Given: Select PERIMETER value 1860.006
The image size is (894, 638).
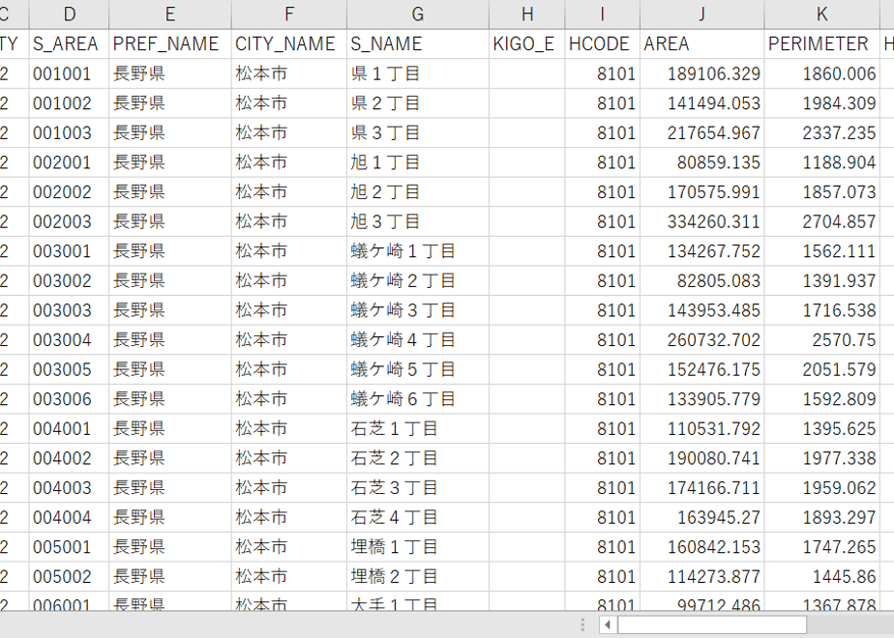Looking at the screenshot, I should pos(822,73).
